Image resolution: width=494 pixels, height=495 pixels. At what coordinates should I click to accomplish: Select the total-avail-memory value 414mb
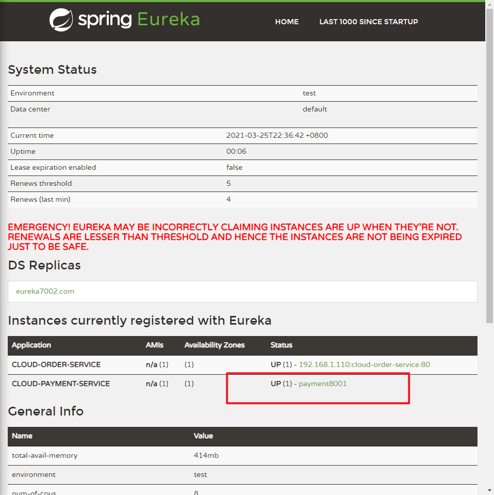(206, 455)
